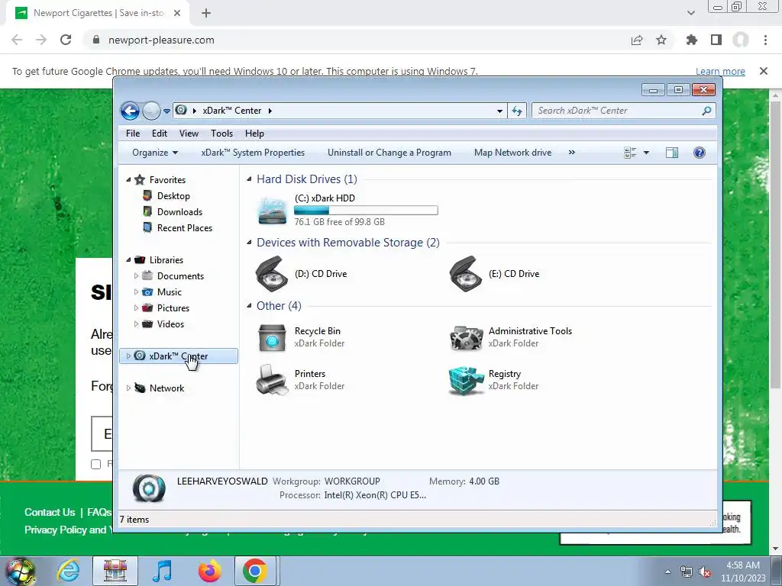The image size is (782, 586).
Task: Open the Edit menu
Action: 160,134
